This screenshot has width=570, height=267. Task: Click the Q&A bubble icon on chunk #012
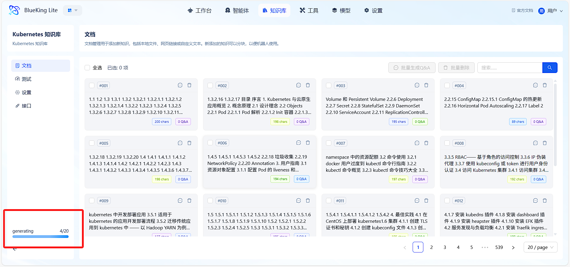[x=535, y=201]
